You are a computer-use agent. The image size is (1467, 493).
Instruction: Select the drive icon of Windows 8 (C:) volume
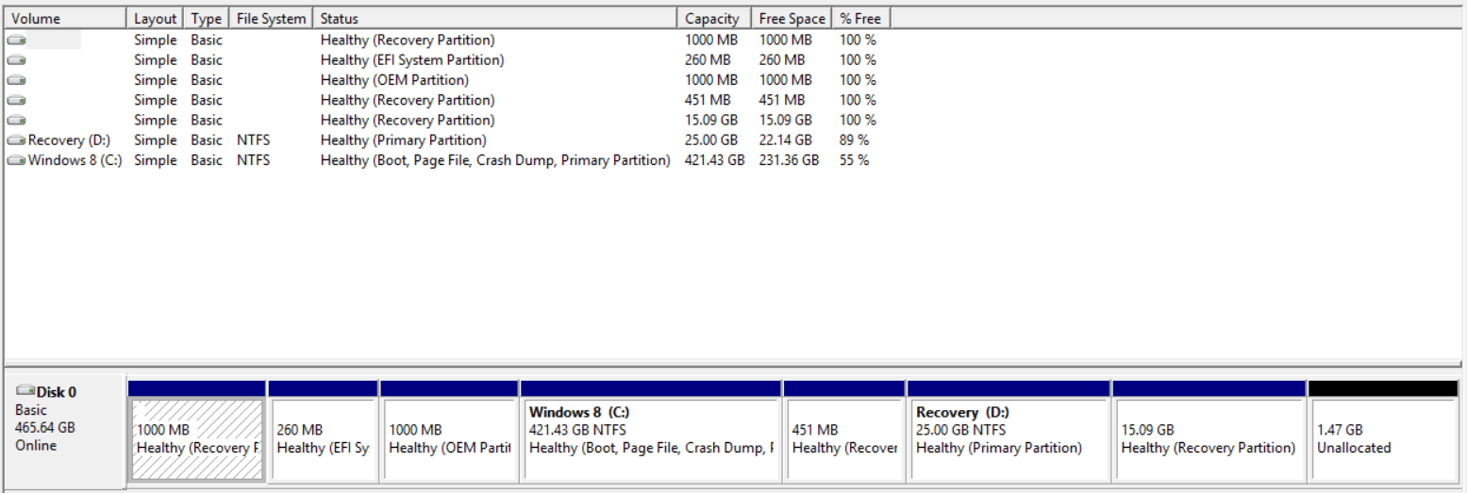17,160
